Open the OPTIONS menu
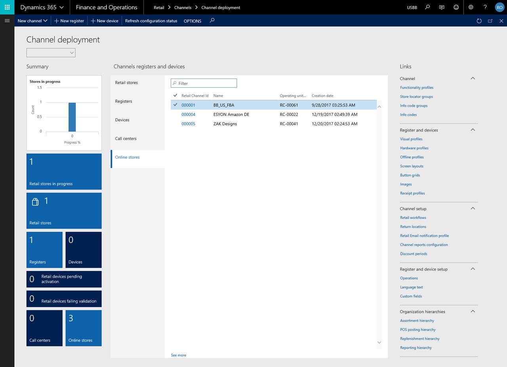This screenshot has height=367, width=507. (x=193, y=21)
